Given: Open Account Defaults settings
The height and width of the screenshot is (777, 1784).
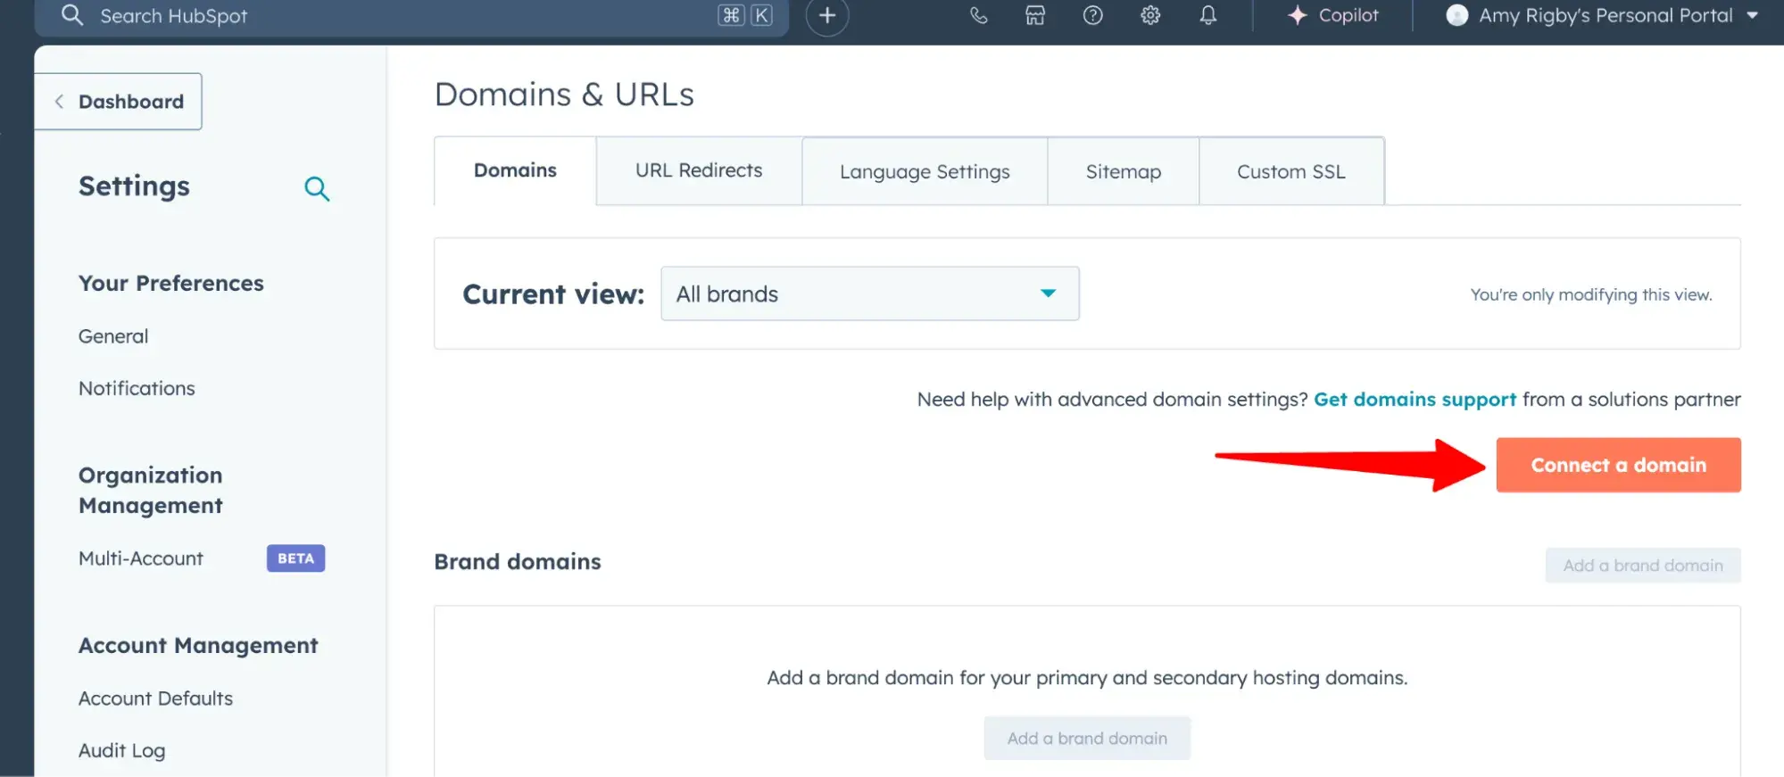Looking at the screenshot, I should pos(155,698).
